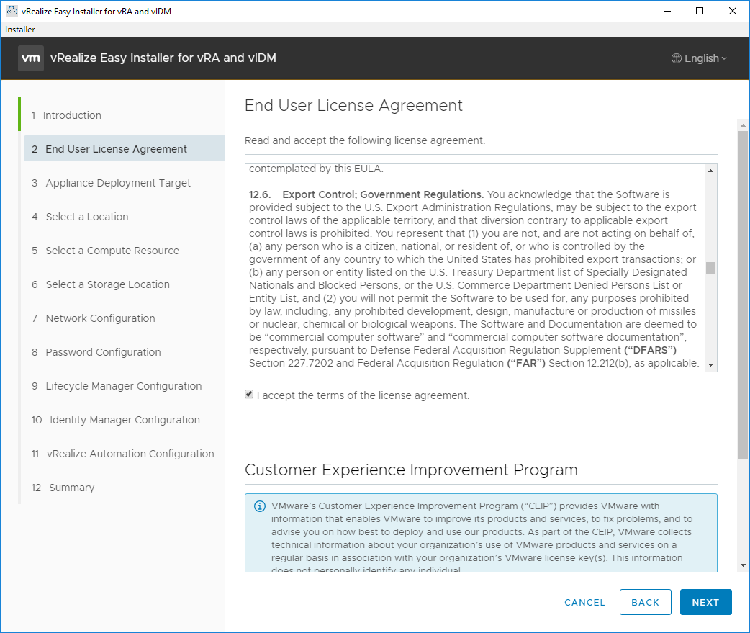This screenshot has height=633, width=750.
Task: Click the VMware vm logo icon
Action: tap(31, 58)
